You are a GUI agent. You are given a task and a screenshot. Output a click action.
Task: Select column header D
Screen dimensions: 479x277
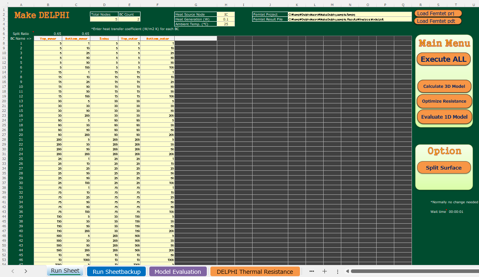(x=104, y=5)
